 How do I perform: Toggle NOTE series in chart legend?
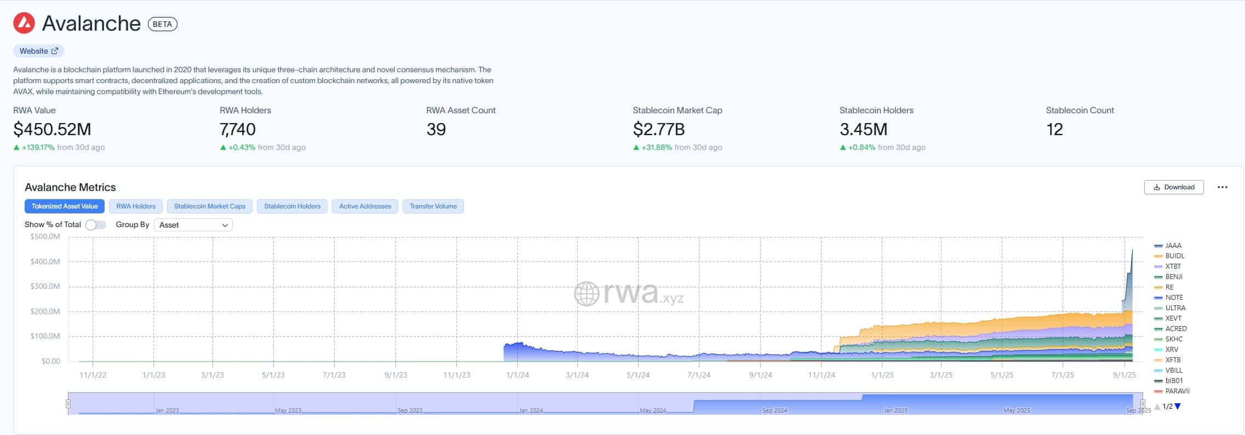[1169, 298]
